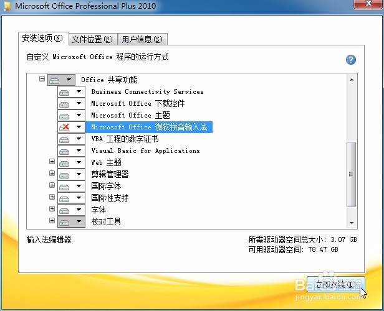
Task: Open install dropdown for Business Connectivity Services
Action: 71,92
